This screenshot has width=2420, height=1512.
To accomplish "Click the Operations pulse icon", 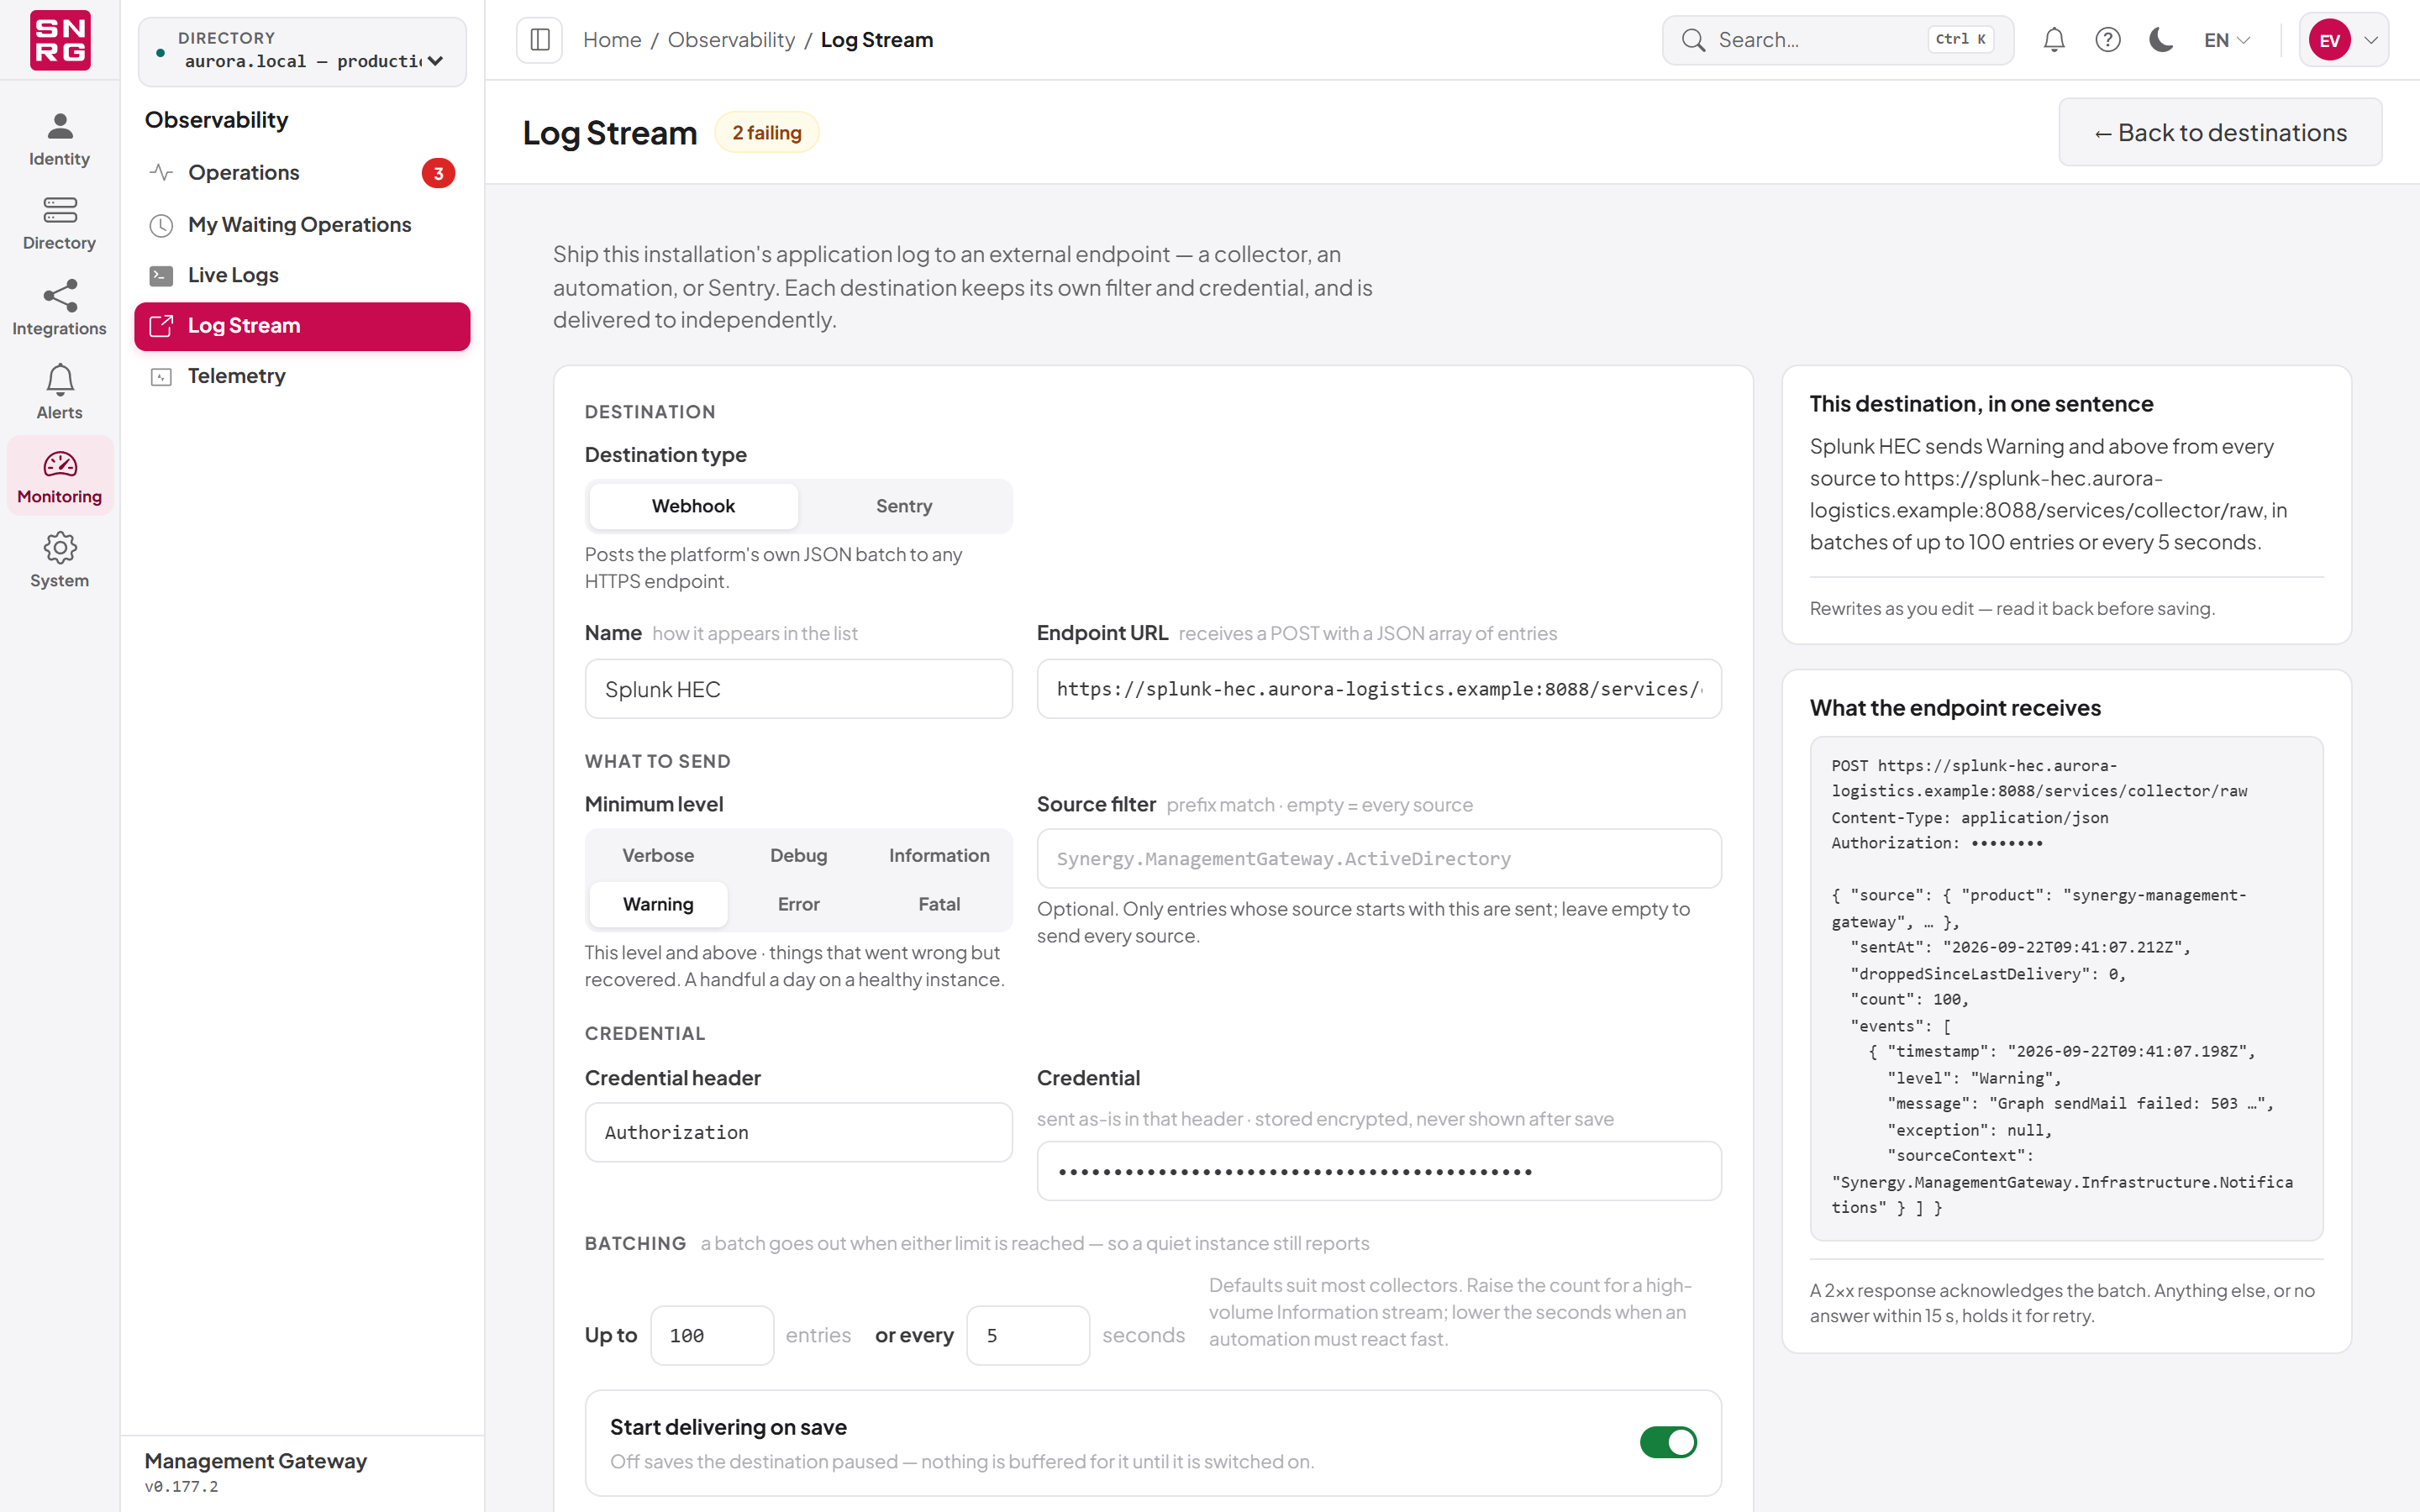I will pyautogui.click(x=161, y=172).
